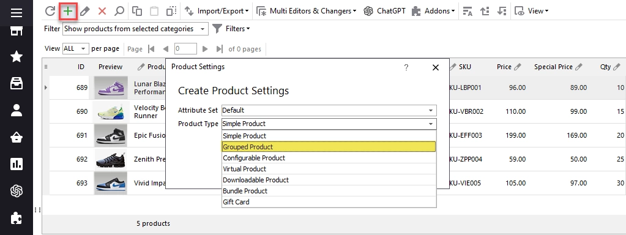Screen dimensions: 626x235
Task: Open the View menu
Action: click(531, 11)
